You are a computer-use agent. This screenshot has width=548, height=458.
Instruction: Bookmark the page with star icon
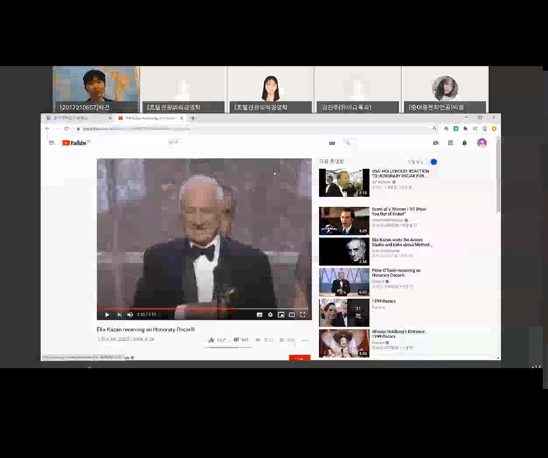point(434,129)
